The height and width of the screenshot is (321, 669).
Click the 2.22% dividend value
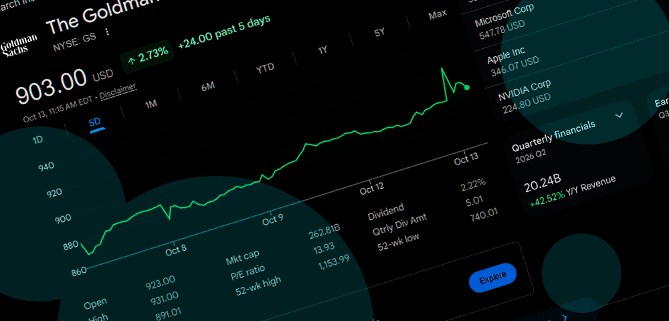coord(473,185)
